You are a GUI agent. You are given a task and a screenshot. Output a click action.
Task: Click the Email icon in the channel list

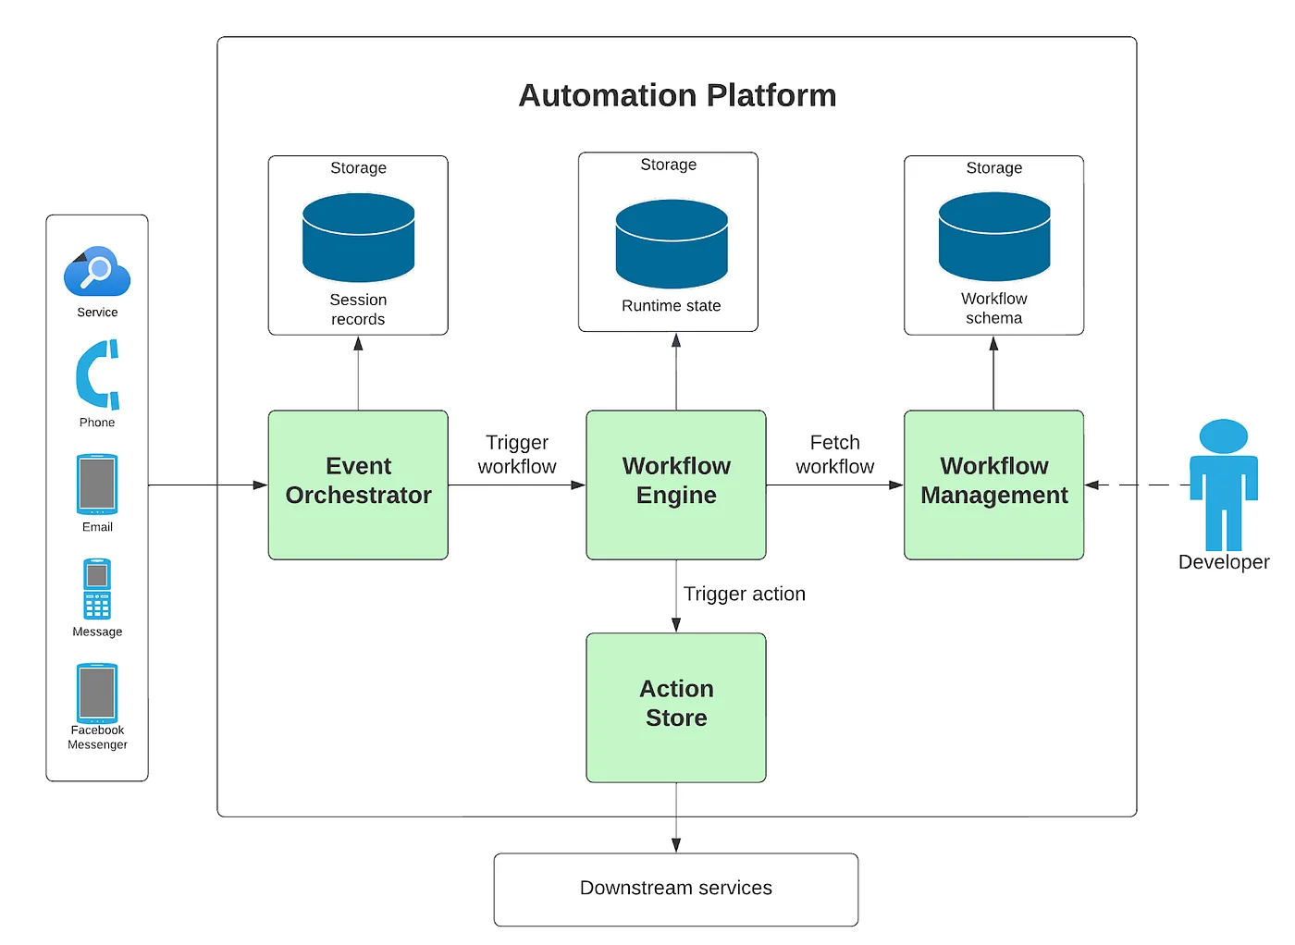coord(96,485)
